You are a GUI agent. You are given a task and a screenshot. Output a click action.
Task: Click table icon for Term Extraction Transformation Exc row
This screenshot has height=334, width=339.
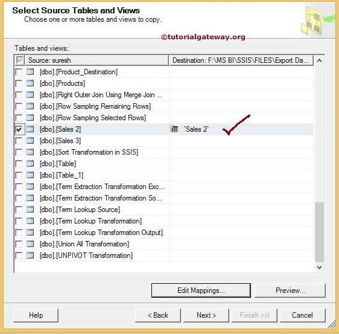[30, 187]
